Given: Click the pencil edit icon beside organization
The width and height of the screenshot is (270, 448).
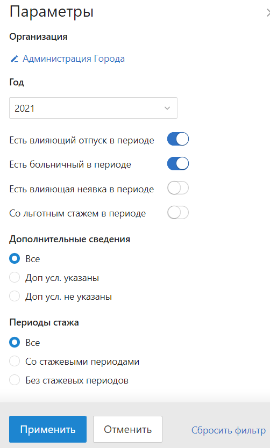Looking at the screenshot, I should tap(15, 59).
